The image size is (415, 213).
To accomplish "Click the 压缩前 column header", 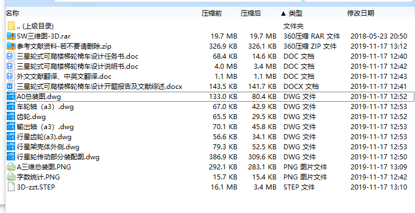I will coord(212,13).
